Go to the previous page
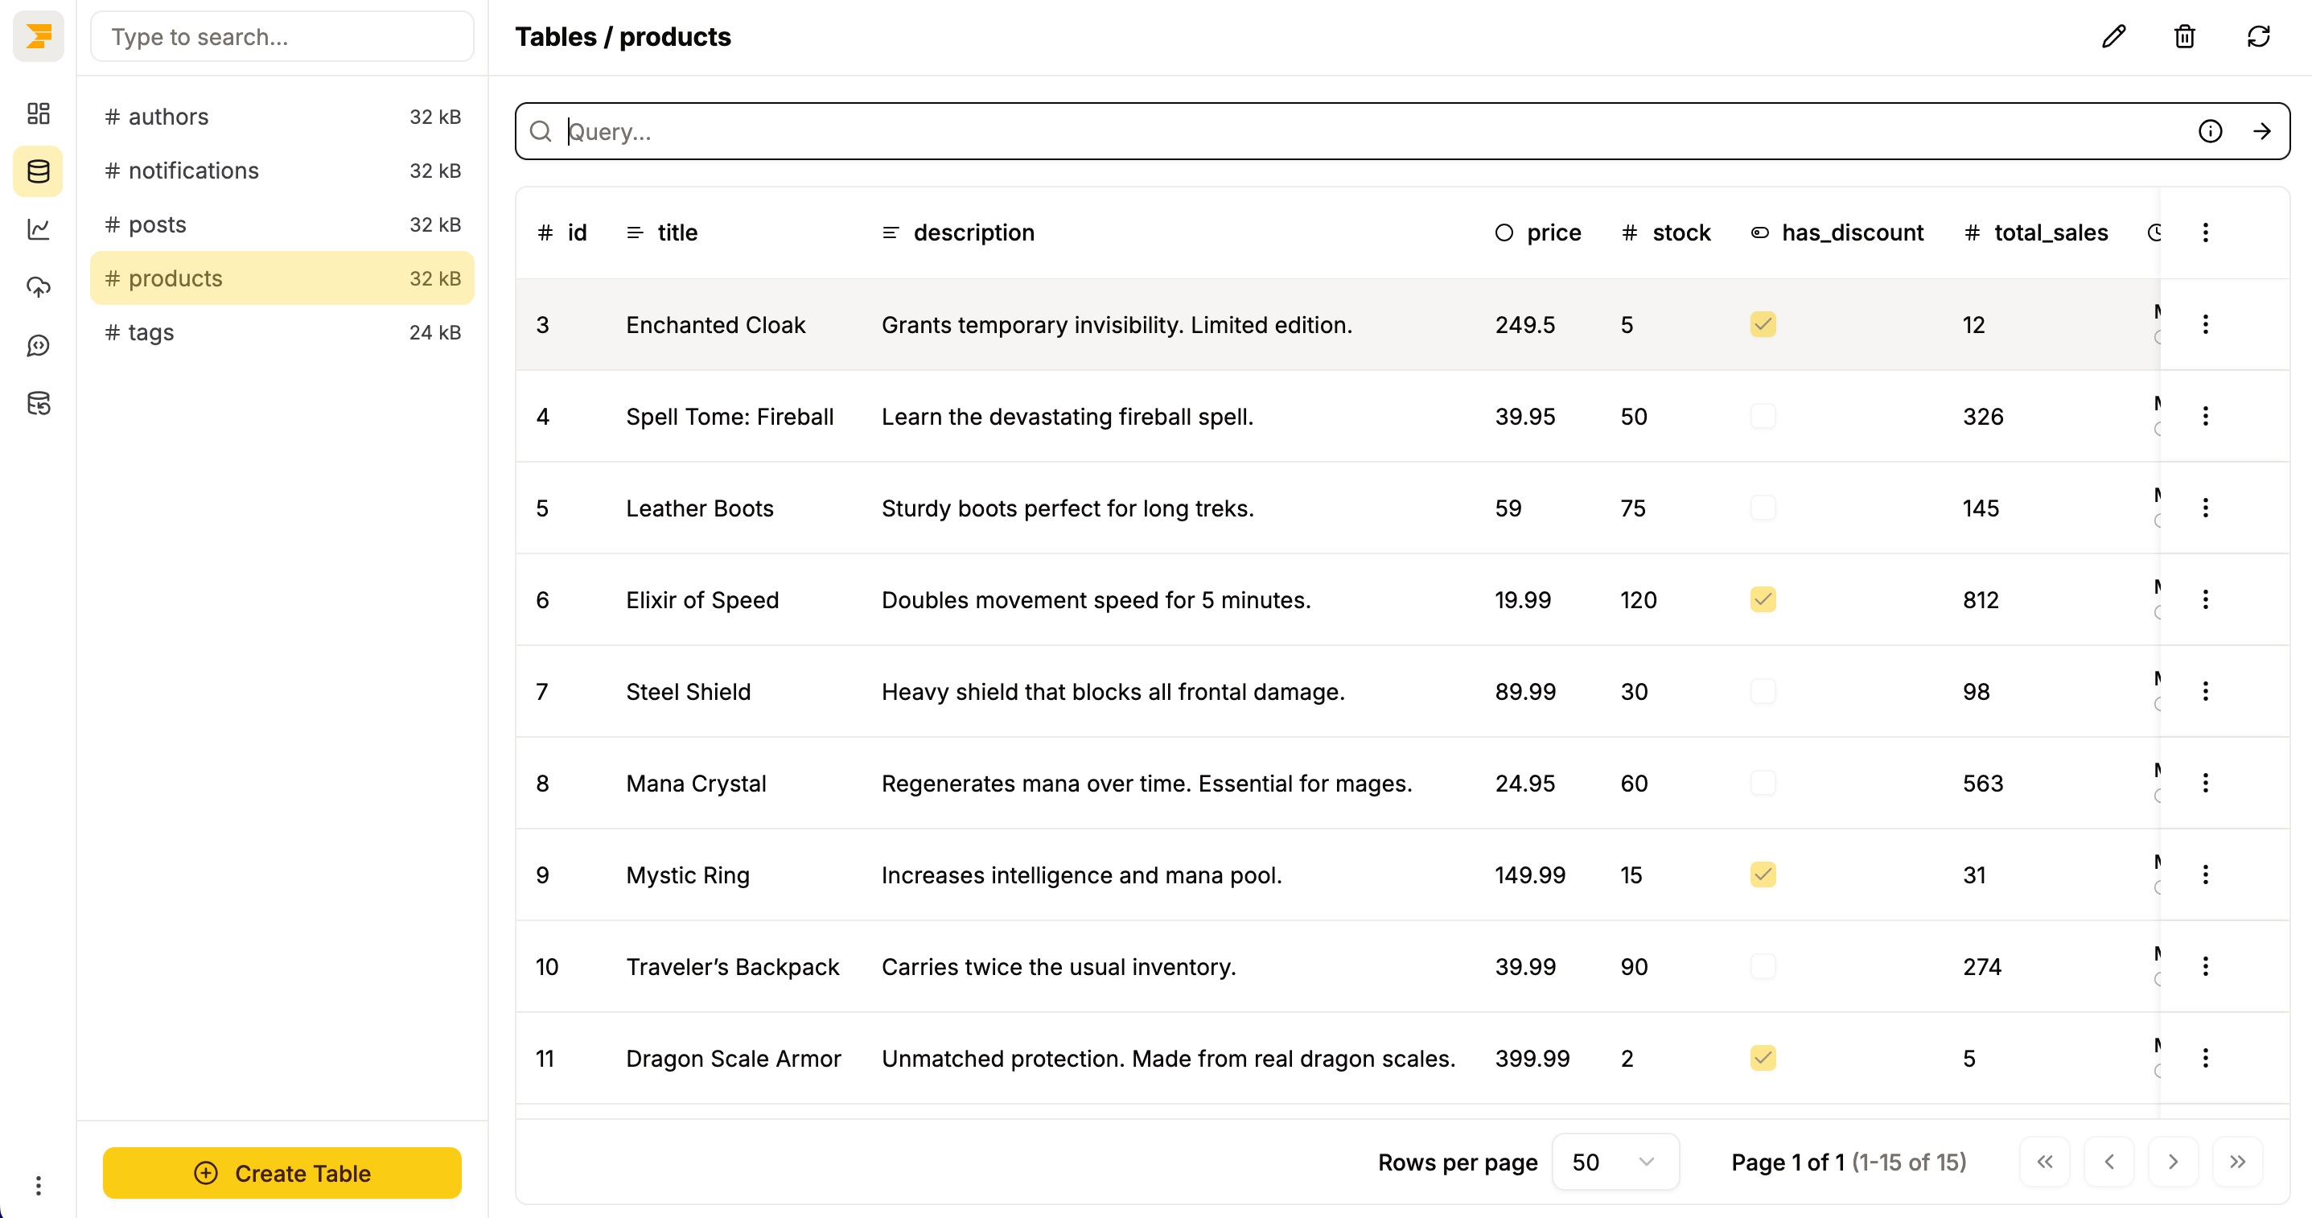The image size is (2312, 1218). [x=2109, y=1162]
